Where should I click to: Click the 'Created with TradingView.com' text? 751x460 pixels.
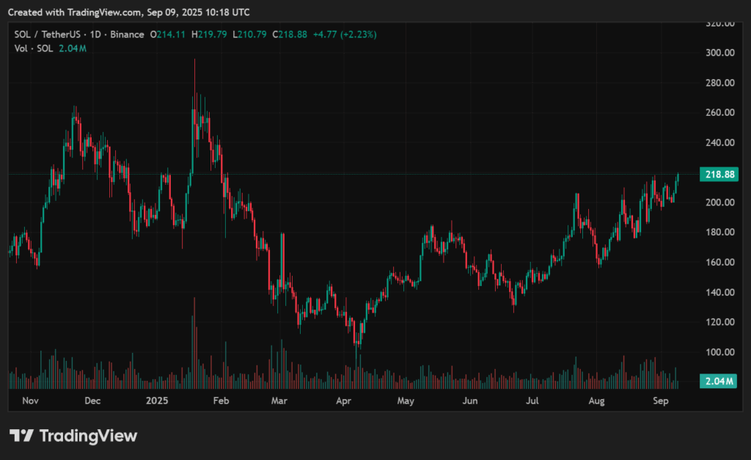point(77,12)
